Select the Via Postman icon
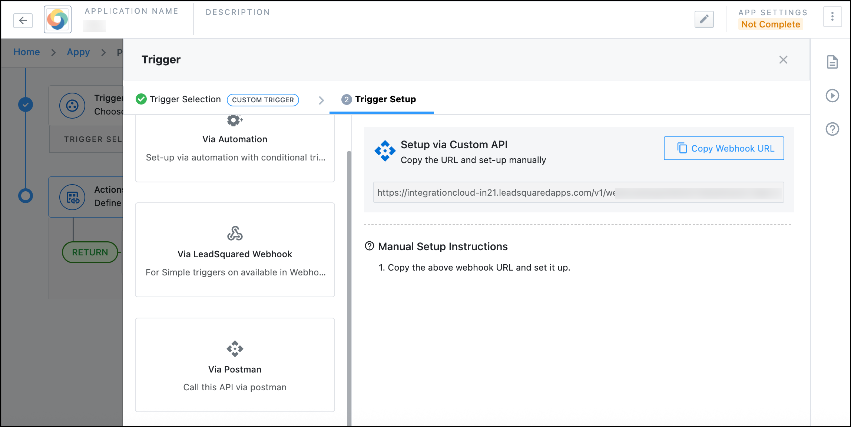 [234, 348]
